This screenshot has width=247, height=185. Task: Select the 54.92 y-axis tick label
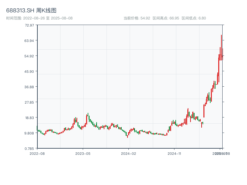point(30,56)
